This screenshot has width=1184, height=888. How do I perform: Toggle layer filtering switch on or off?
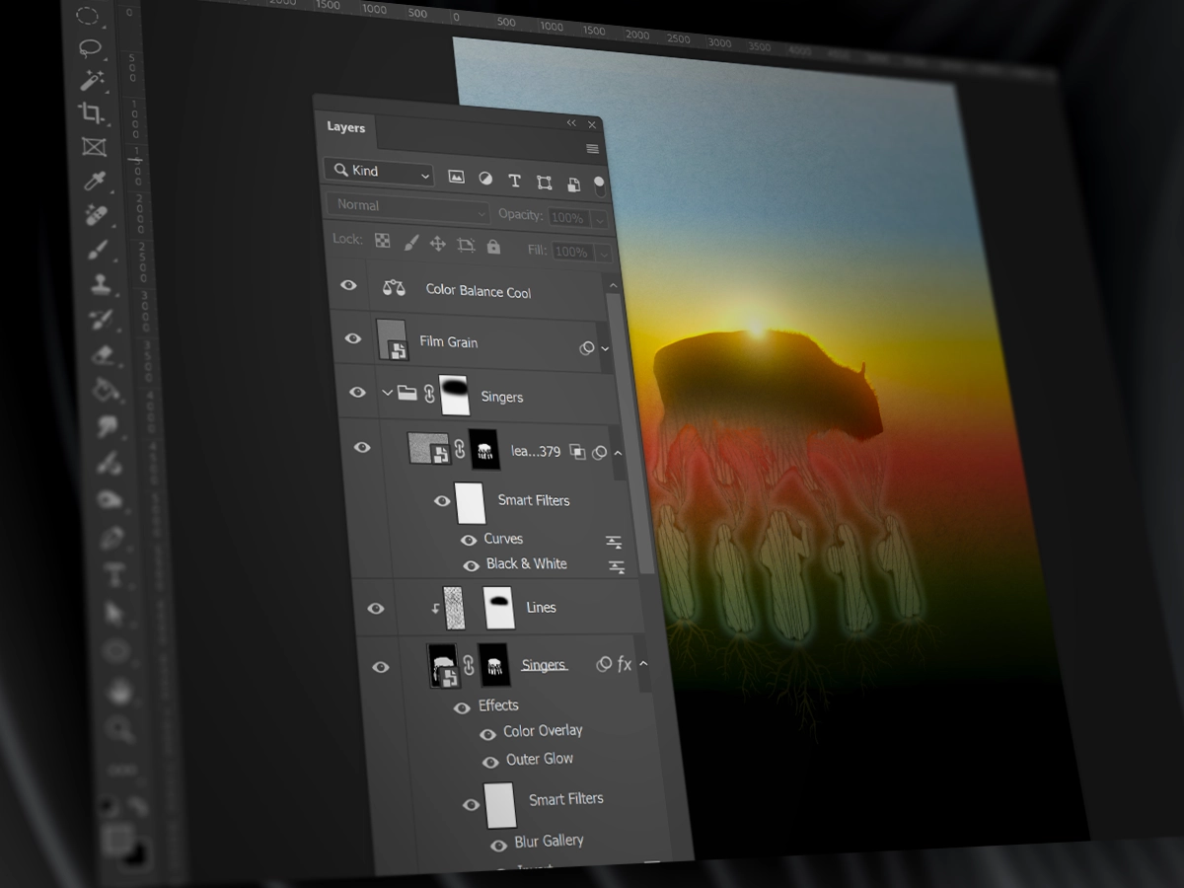[599, 185]
